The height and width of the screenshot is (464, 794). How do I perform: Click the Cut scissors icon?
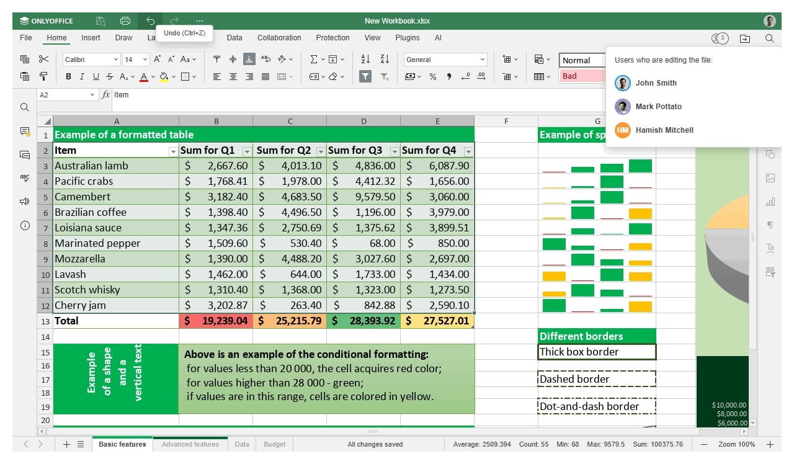pyautogui.click(x=43, y=59)
